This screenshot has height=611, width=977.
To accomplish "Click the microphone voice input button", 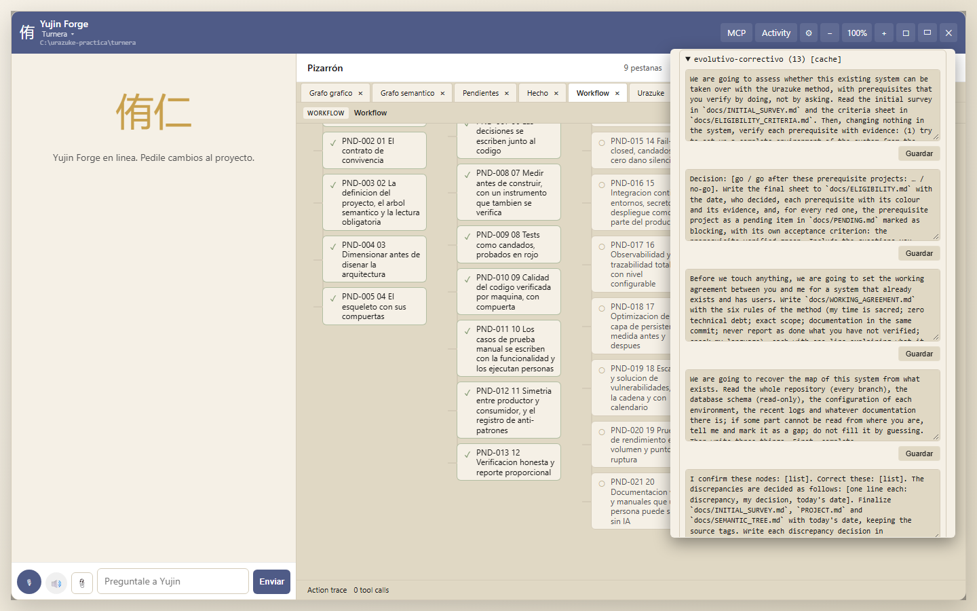I will [29, 582].
